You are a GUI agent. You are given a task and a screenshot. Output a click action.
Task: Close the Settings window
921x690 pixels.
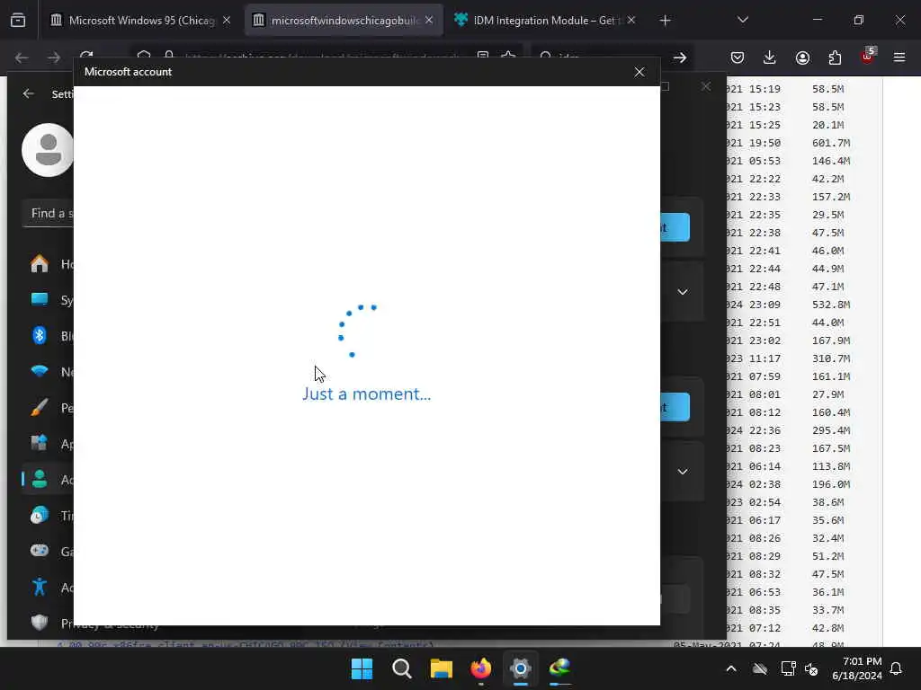click(x=706, y=87)
